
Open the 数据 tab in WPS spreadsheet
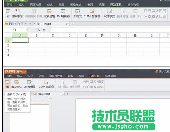click(61, 5)
